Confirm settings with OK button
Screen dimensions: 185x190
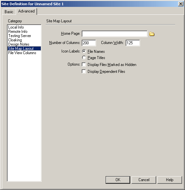pyautogui.click(x=118, y=180)
